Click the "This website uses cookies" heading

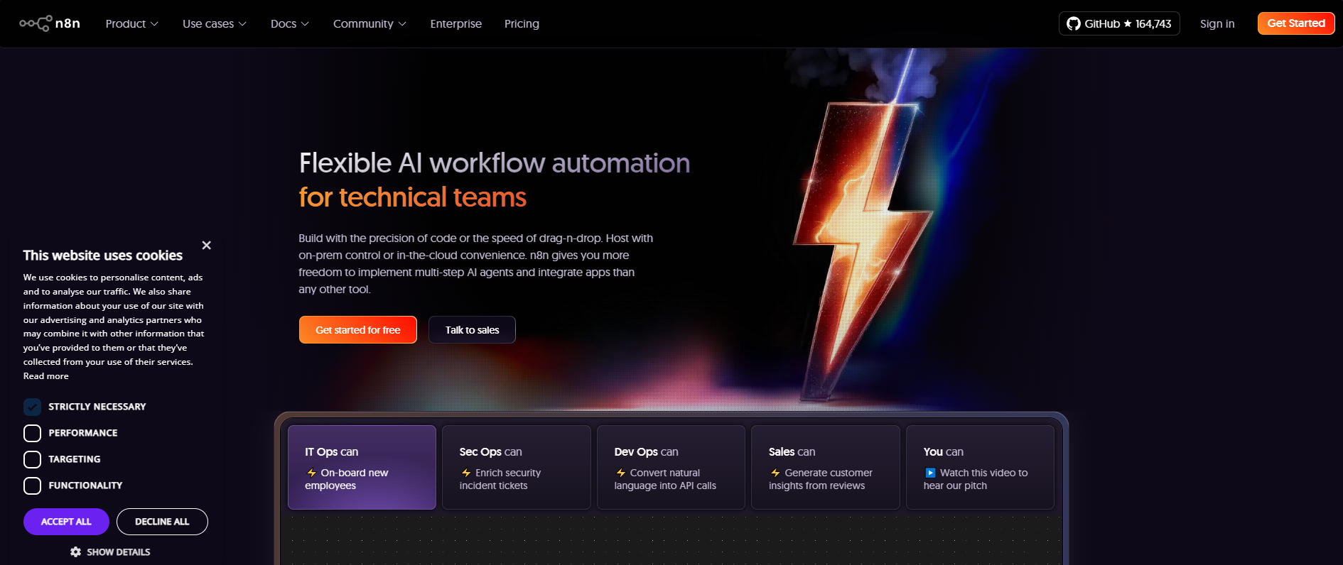(x=103, y=256)
